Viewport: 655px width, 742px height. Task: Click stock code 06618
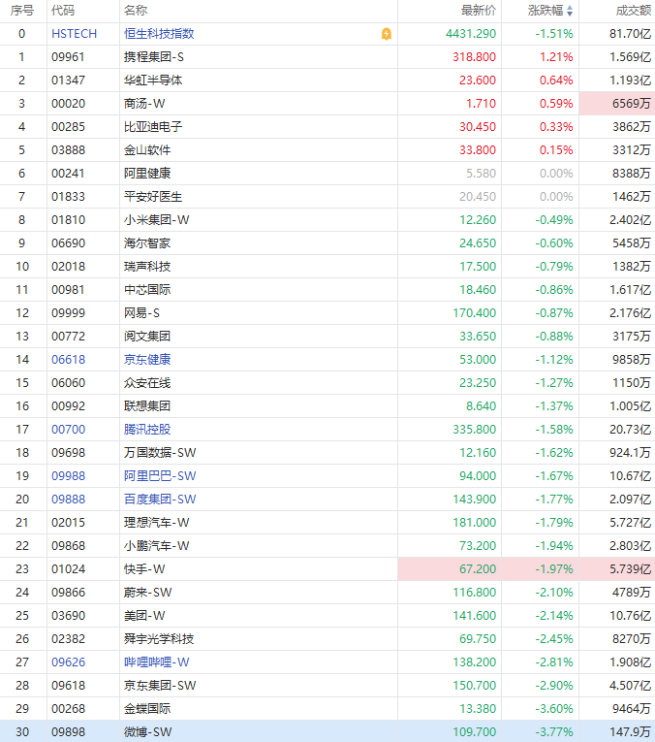pos(69,360)
